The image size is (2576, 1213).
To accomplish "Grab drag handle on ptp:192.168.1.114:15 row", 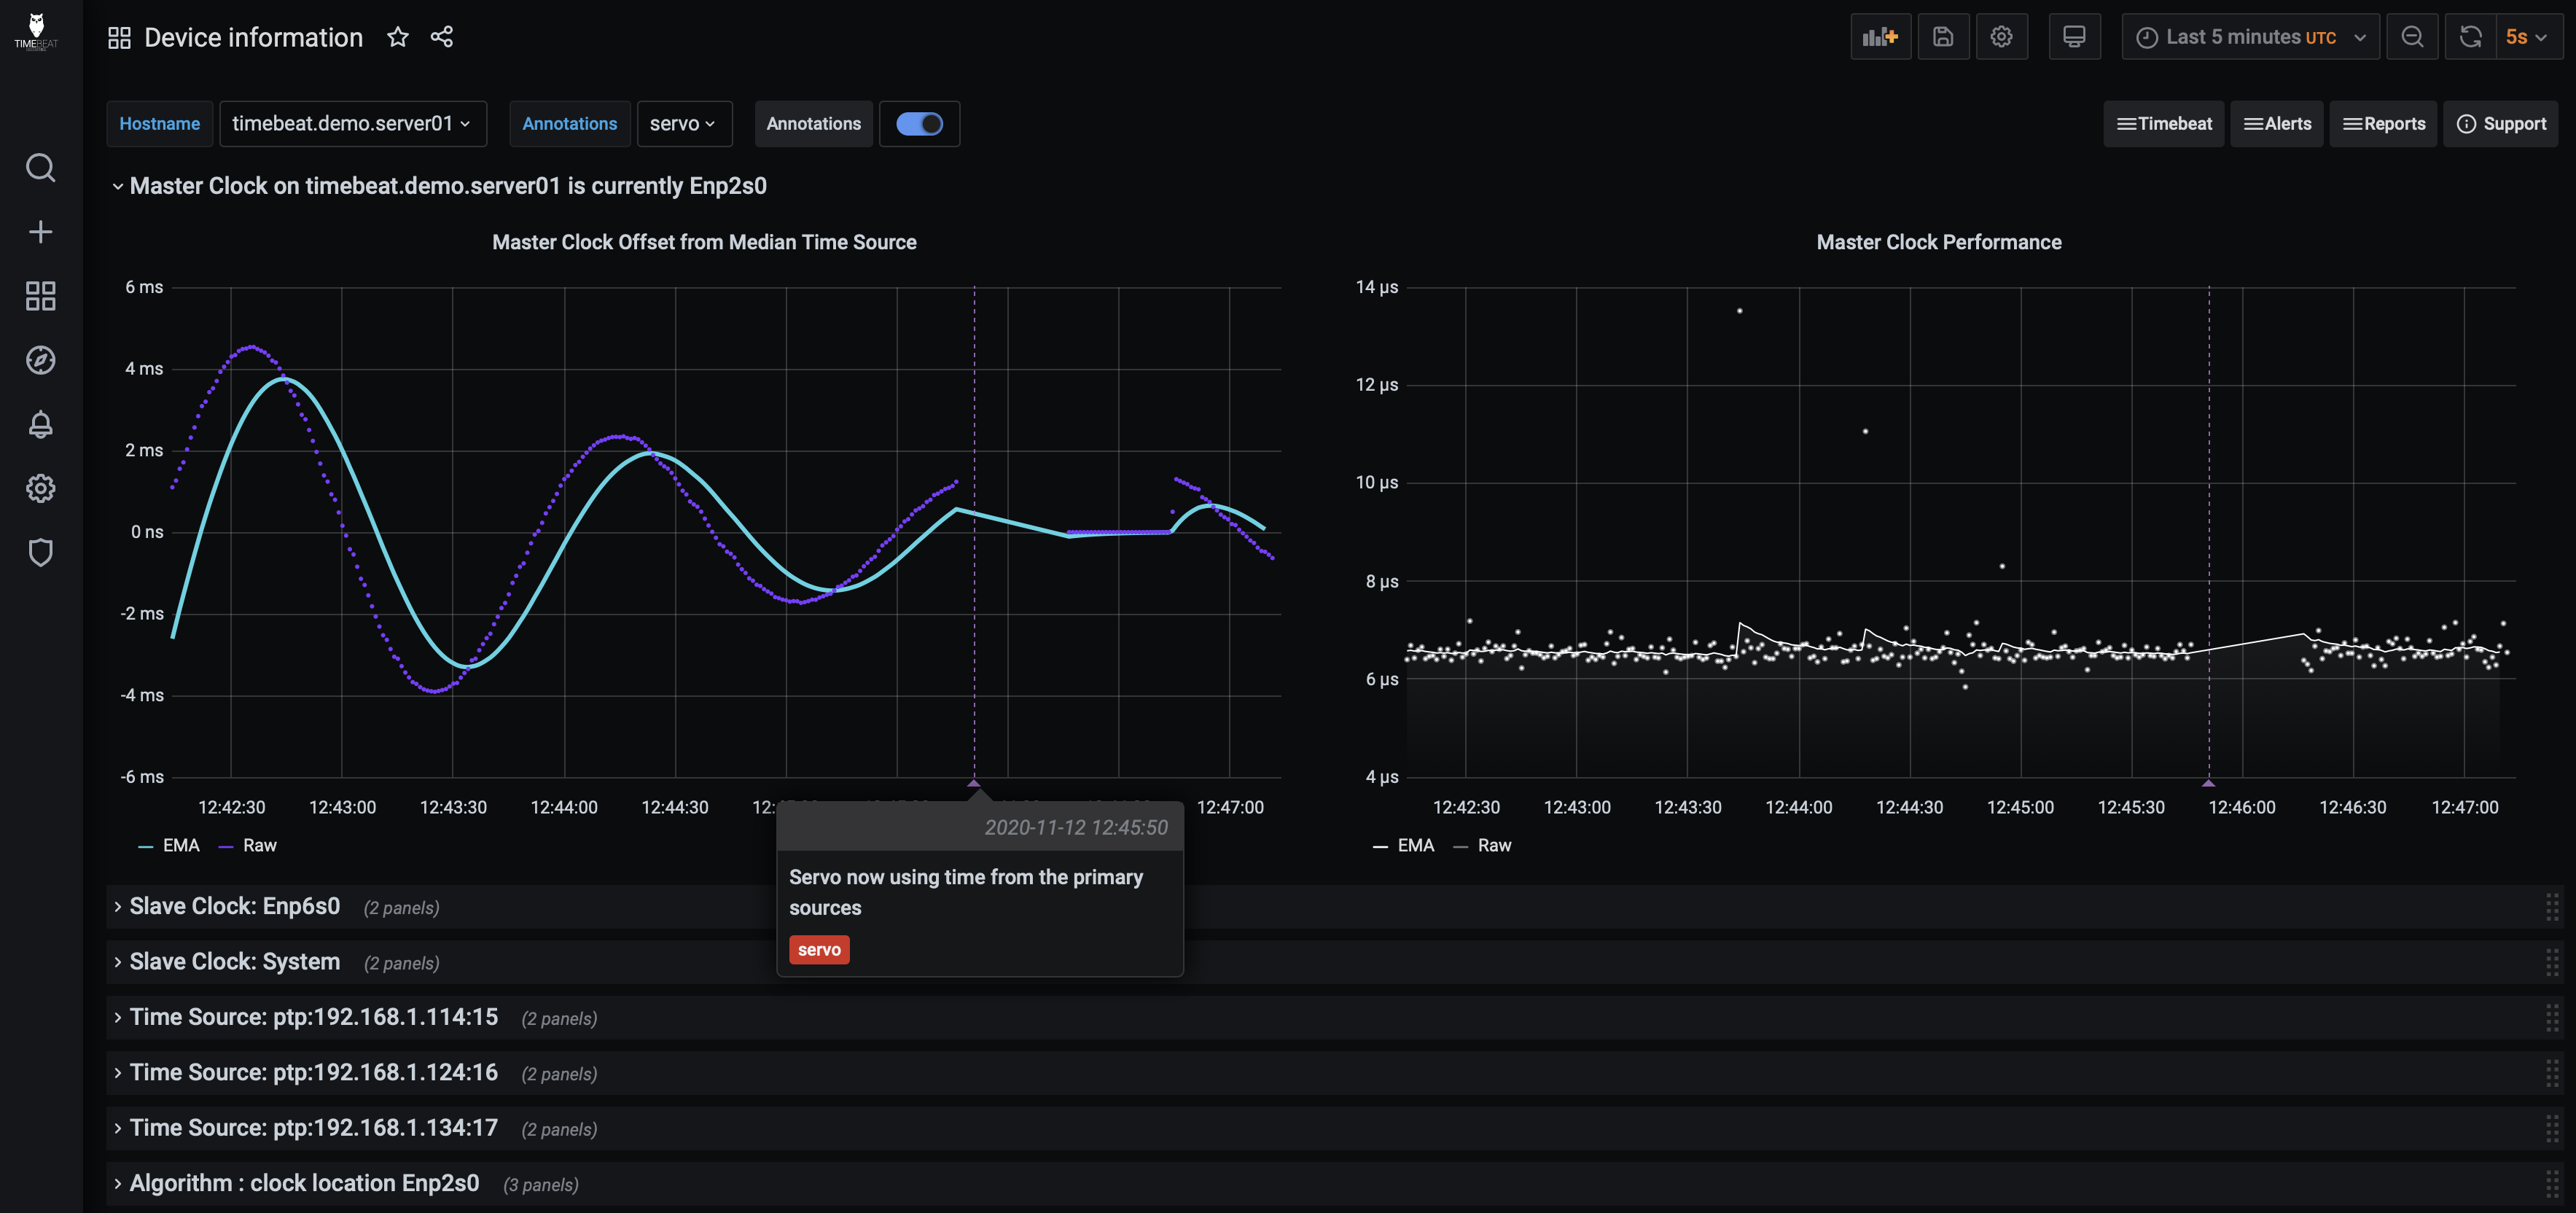I will [x=2553, y=1018].
